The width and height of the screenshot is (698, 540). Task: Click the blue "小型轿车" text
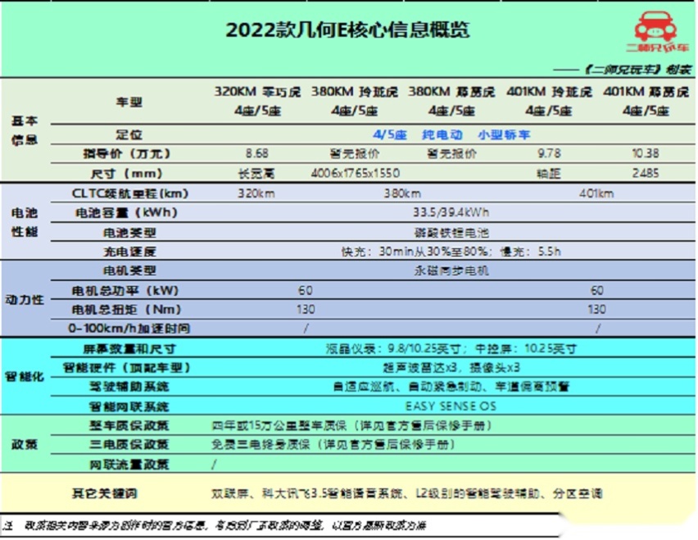point(504,134)
